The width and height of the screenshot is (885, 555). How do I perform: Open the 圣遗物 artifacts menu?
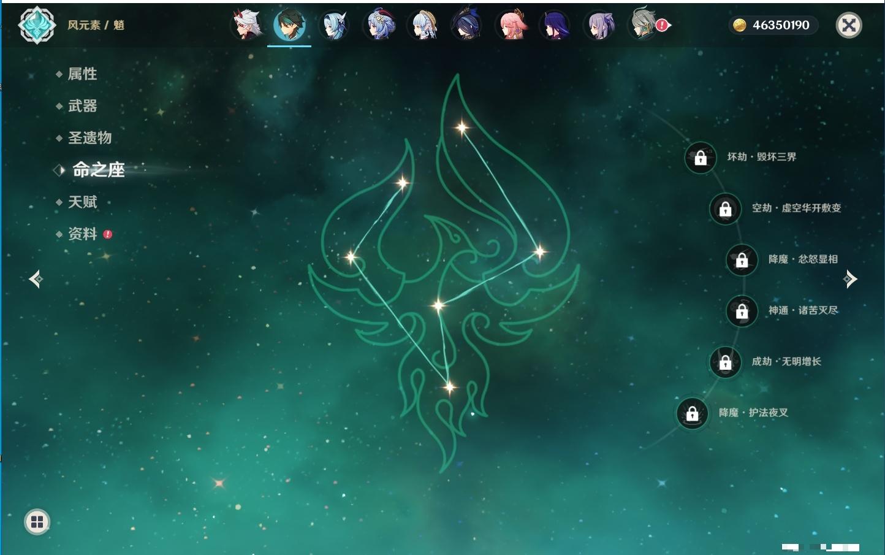click(89, 138)
